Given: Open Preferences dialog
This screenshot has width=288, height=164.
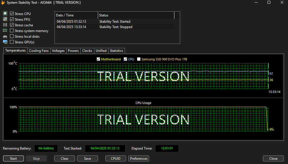Looking at the screenshot, I should (x=139, y=159).
